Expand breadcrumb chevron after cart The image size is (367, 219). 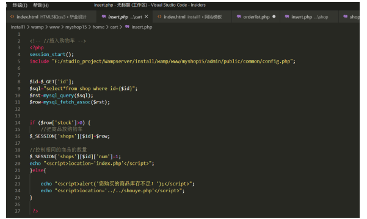point(121,27)
